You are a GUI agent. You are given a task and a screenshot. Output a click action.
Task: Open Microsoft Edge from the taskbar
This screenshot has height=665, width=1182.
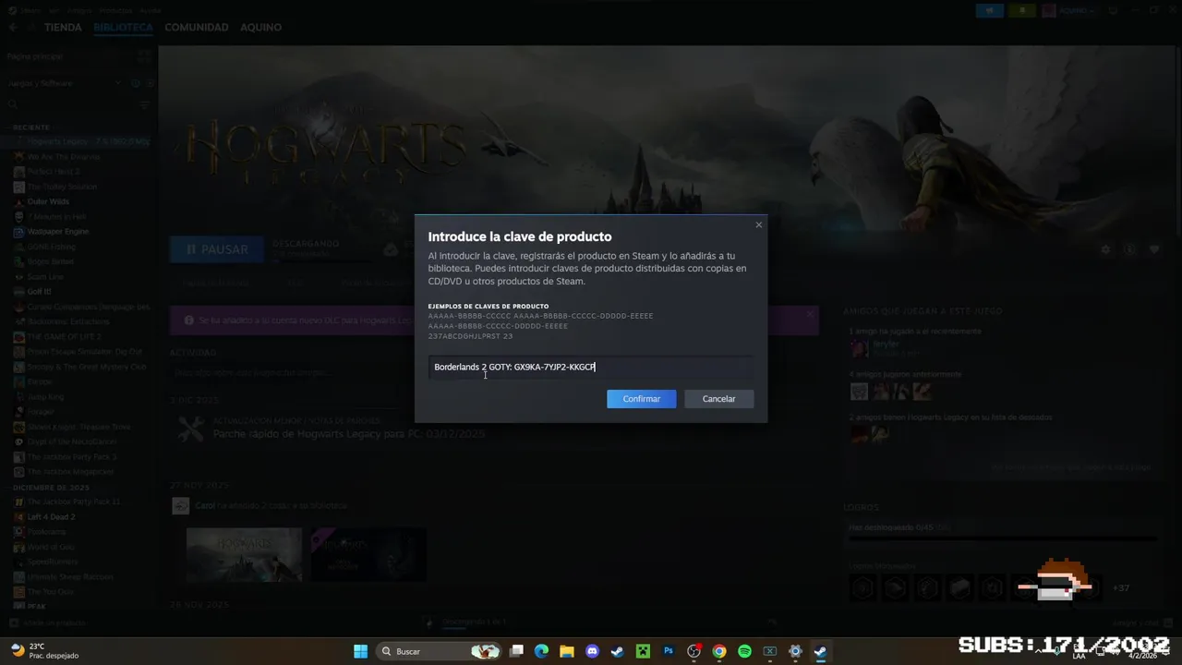[x=541, y=651]
